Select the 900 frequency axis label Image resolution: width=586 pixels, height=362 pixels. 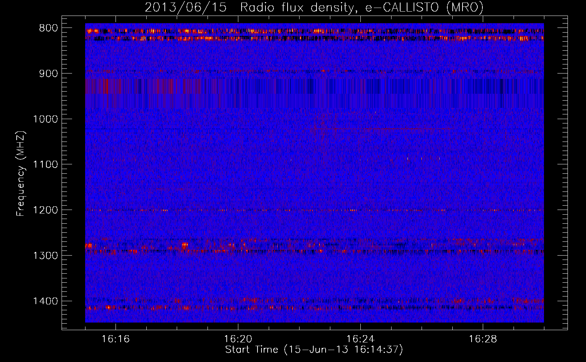[x=48, y=74]
